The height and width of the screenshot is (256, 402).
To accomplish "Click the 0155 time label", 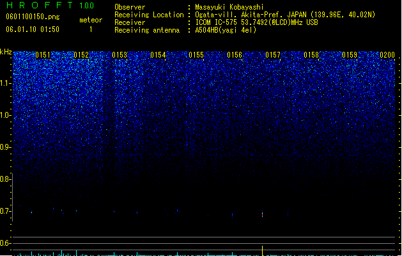I will (196, 54).
